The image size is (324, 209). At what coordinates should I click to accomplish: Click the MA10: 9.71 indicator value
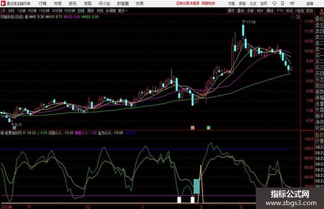[54, 17]
